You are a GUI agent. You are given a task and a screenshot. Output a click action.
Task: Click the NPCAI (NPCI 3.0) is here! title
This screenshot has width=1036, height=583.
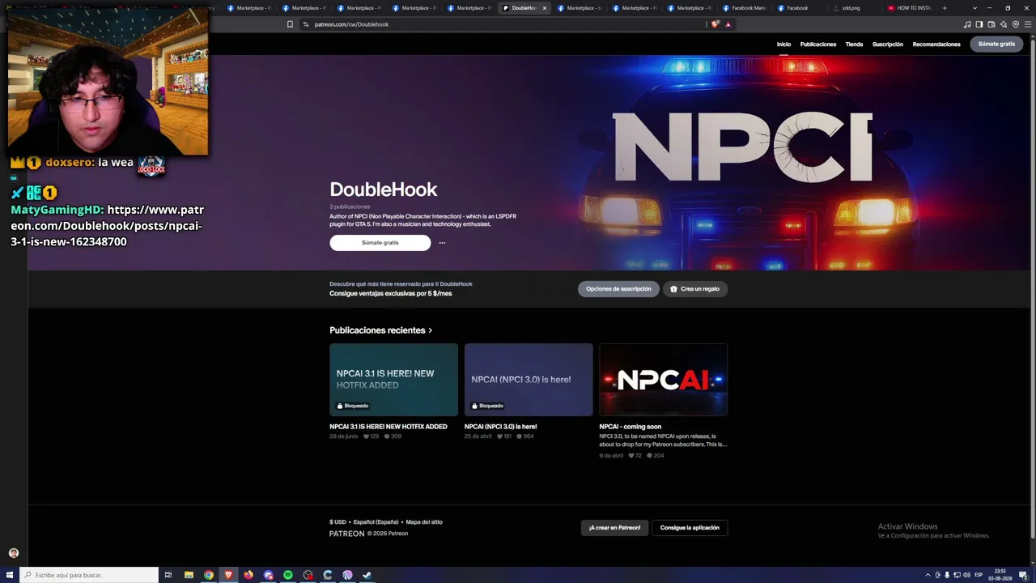tap(501, 427)
